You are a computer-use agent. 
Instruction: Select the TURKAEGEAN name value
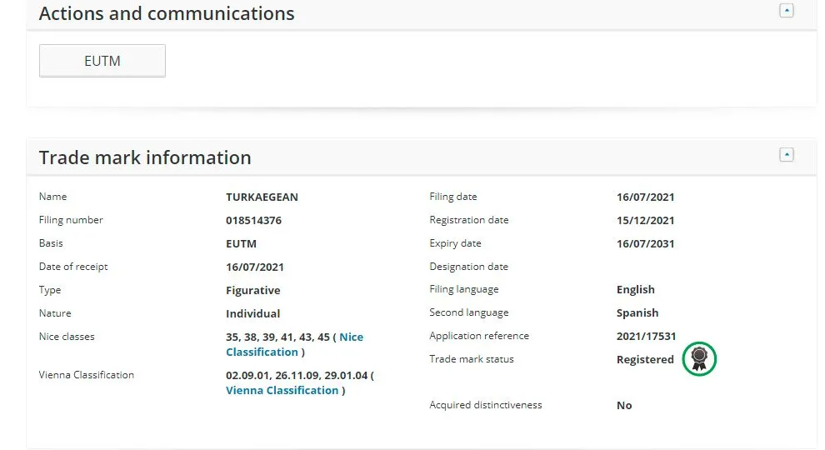262,197
